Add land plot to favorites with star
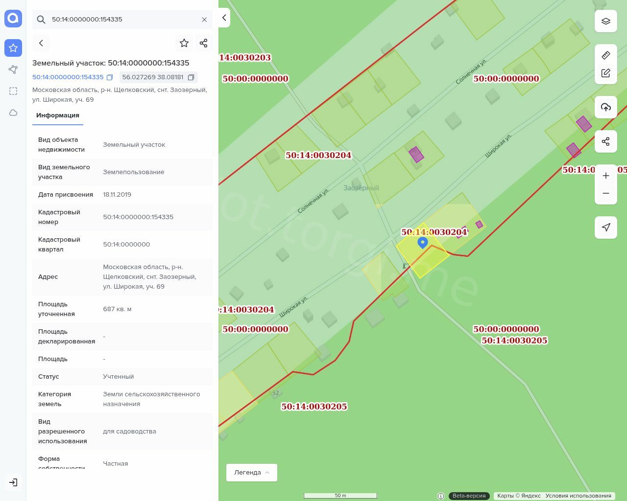 184,43
